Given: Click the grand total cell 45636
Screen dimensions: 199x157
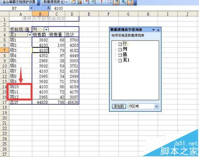Looking at the screenshot, I should click(72, 102).
